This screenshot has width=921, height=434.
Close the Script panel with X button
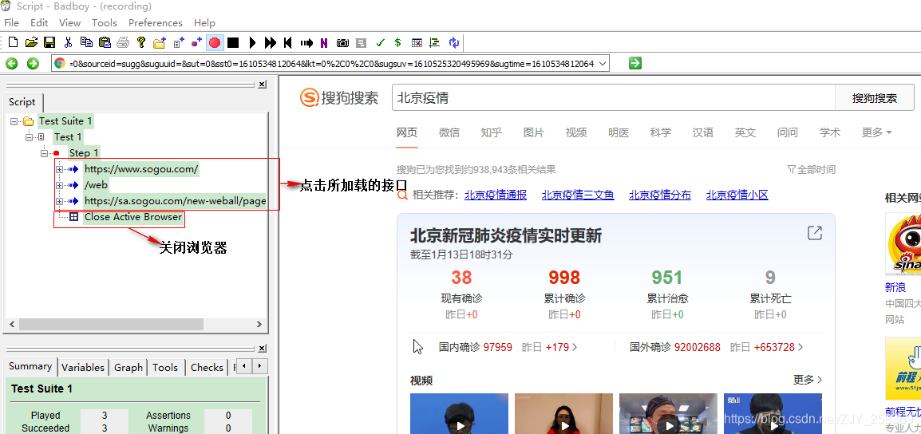pyautogui.click(x=262, y=85)
